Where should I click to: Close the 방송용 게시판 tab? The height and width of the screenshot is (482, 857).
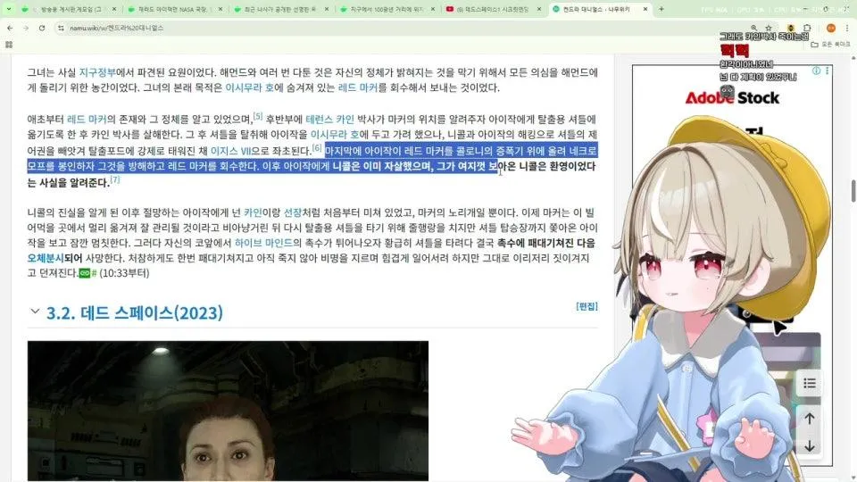pyautogui.click(x=113, y=9)
